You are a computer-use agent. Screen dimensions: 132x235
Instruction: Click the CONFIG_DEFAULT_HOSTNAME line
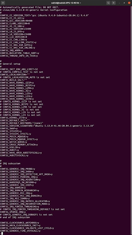click(22, 123)
